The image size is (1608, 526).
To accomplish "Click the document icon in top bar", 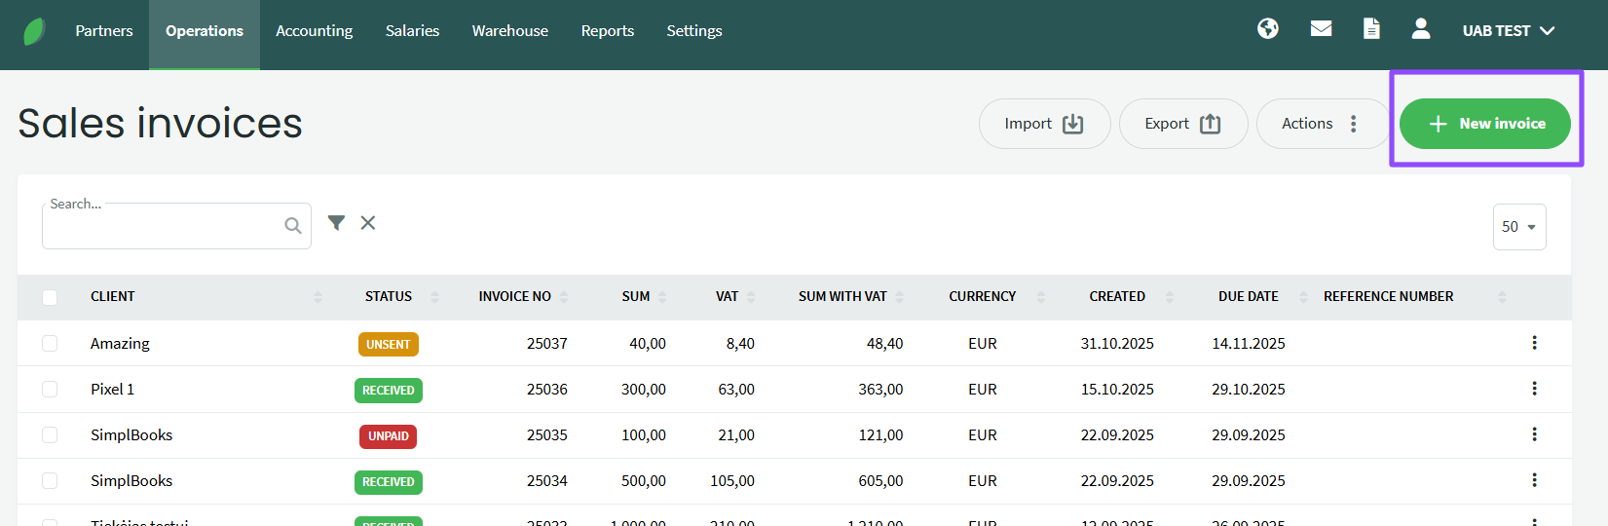I will pos(1371,29).
